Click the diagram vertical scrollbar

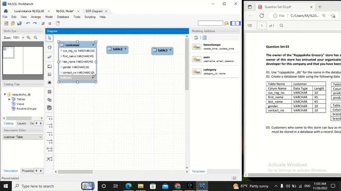(x=186, y=64)
